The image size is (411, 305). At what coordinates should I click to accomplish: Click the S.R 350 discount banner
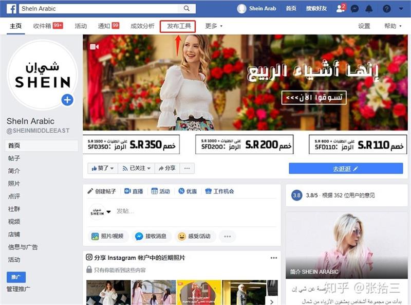pos(132,145)
